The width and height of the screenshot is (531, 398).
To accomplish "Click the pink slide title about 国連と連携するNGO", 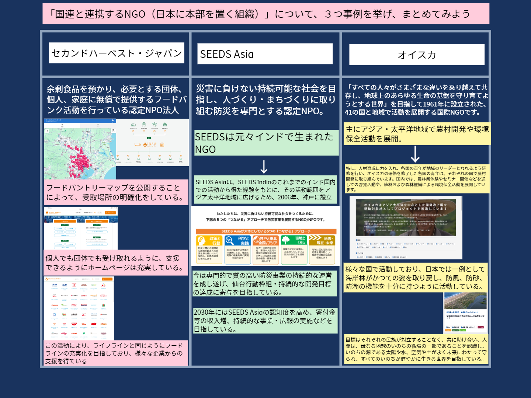I will pos(266,14).
